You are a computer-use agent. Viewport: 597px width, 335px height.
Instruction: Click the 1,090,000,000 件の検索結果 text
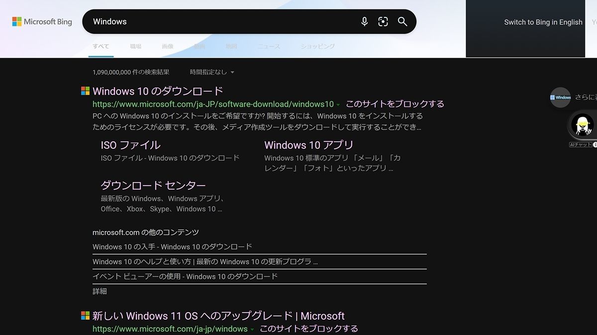pos(131,72)
